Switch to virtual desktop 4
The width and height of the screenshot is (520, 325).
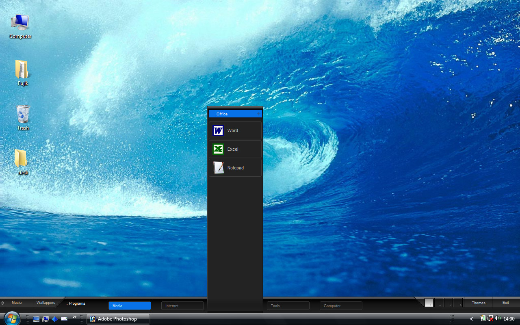[x=458, y=303]
